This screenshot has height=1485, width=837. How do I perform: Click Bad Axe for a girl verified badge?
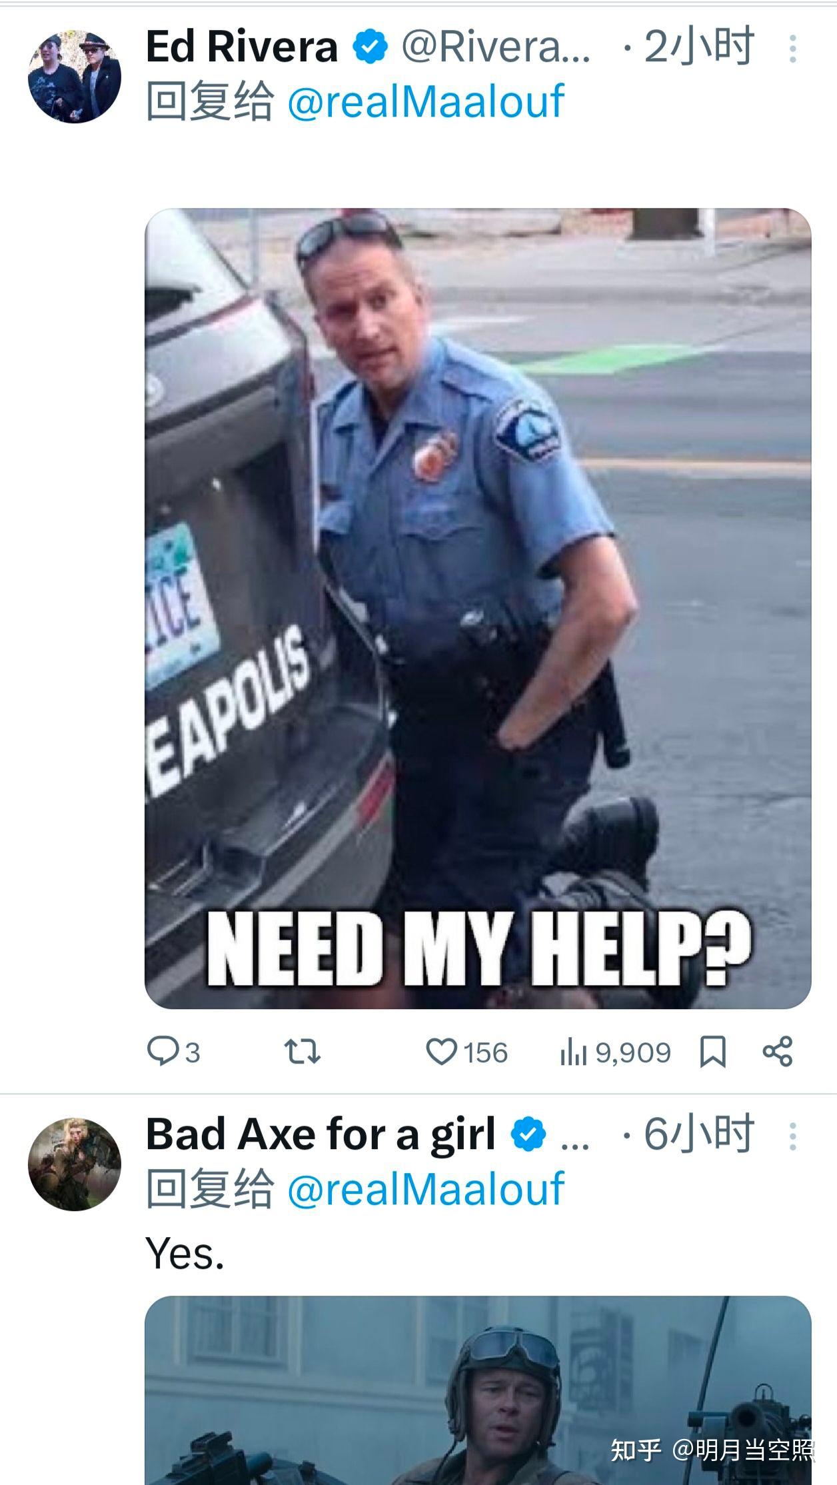click(530, 1134)
